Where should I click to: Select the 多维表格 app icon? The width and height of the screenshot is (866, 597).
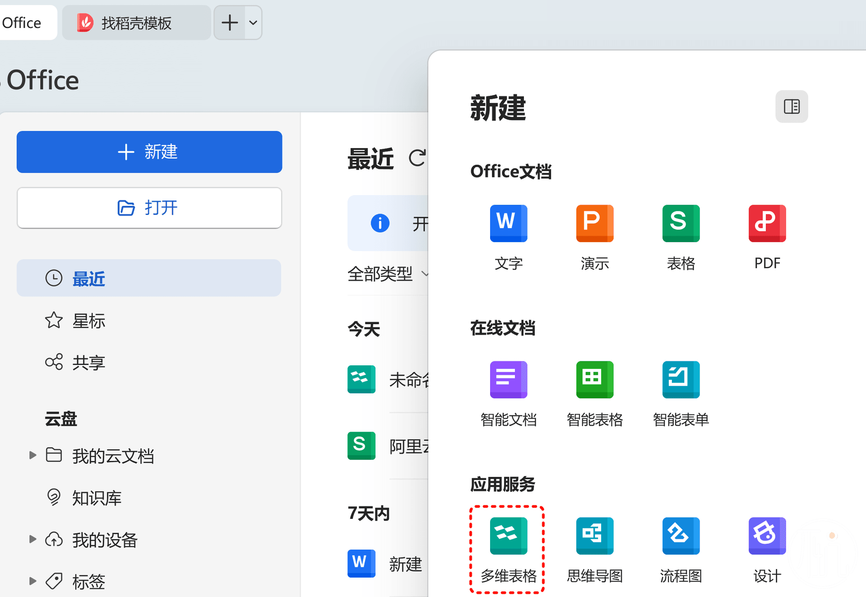[508, 536]
